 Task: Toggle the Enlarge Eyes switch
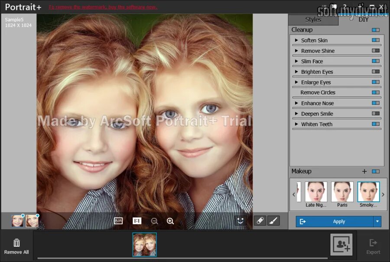(376, 82)
